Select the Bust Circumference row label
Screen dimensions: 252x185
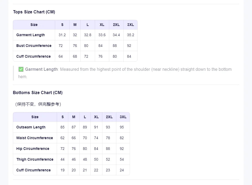click(34, 46)
